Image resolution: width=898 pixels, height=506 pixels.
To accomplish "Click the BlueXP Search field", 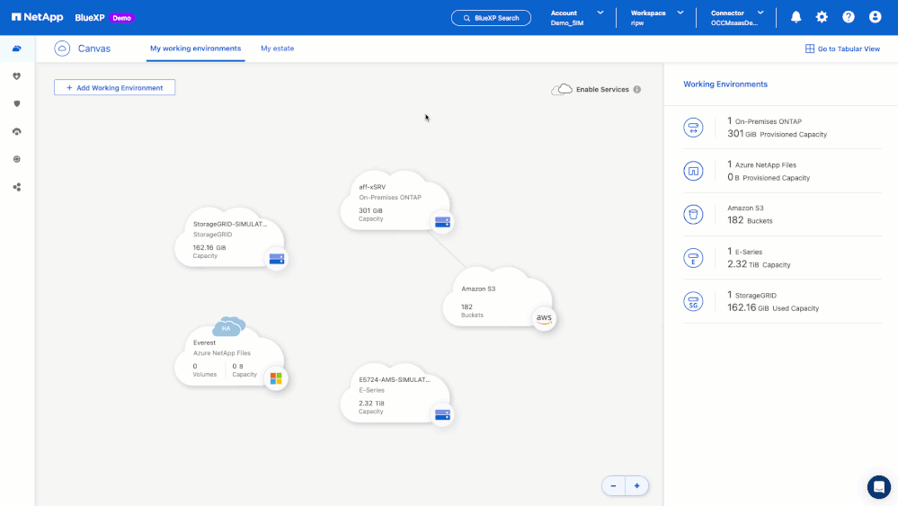I will coord(491,18).
